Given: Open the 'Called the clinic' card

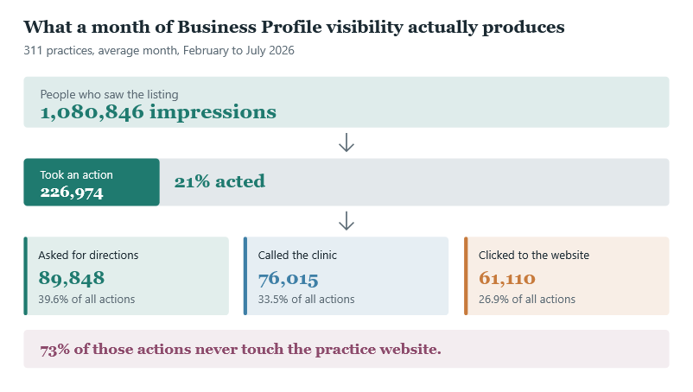Looking at the screenshot, I should coord(346,276).
